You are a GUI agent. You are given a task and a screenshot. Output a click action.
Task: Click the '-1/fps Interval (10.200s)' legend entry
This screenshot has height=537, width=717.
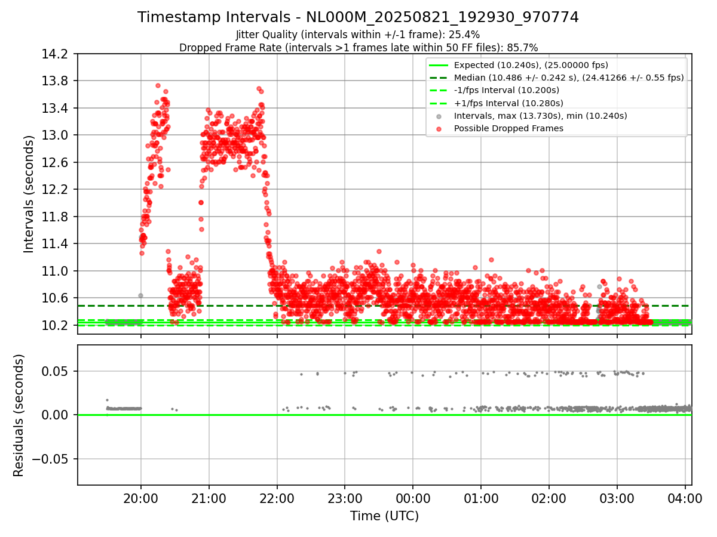tap(507, 90)
